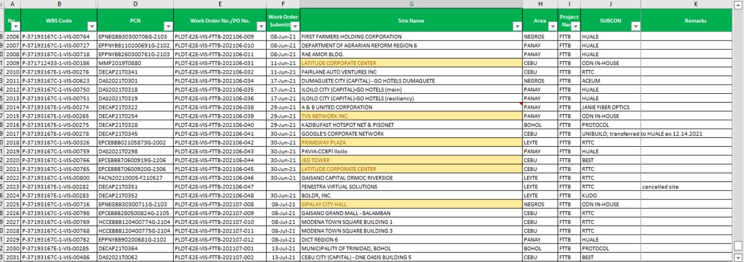The width and height of the screenshot is (744, 262).
Task: Select ILOILO CITY GO HOTELS (main) cell
Action: click(411, 90)
